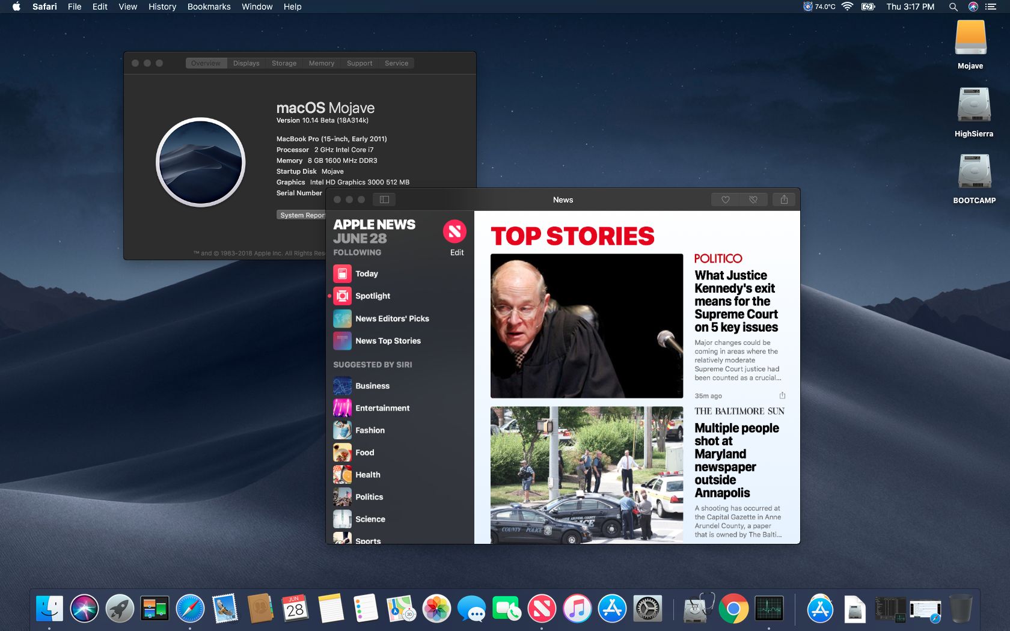Viewport: 1010px width, 631px height.
Task: Dislike story with crossed heart button
Action: click(753, 200)
